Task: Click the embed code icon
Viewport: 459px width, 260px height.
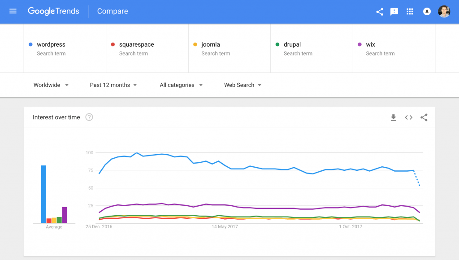Action: click(x=408, y=117)
